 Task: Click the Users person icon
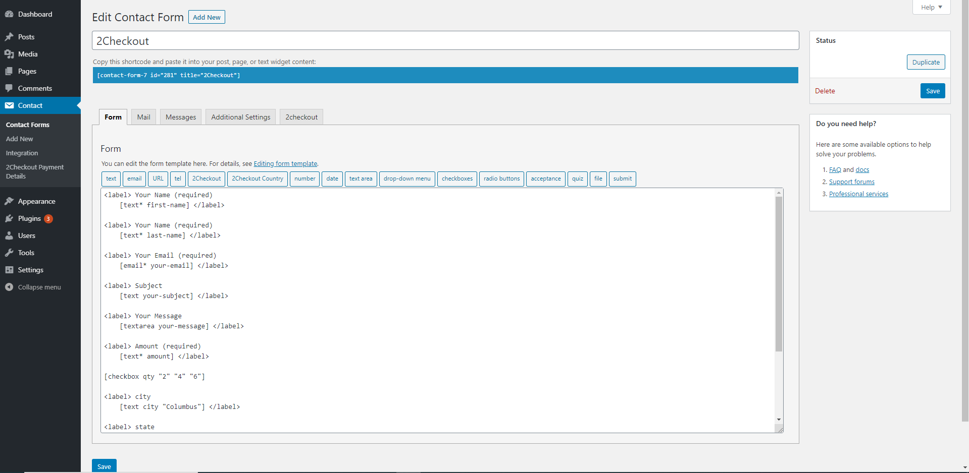pos(9,235)
